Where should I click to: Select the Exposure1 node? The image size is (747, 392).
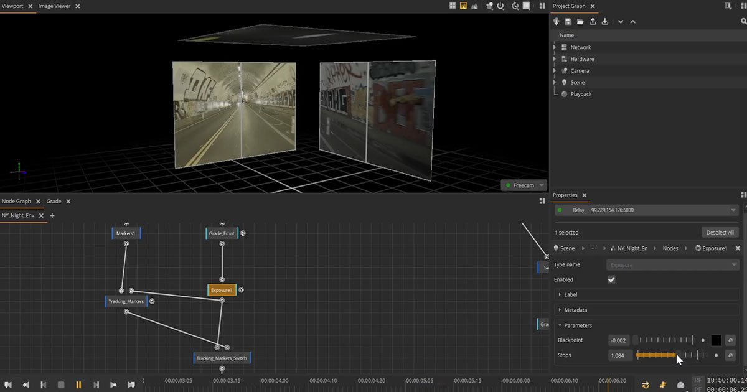pos(222,290)
